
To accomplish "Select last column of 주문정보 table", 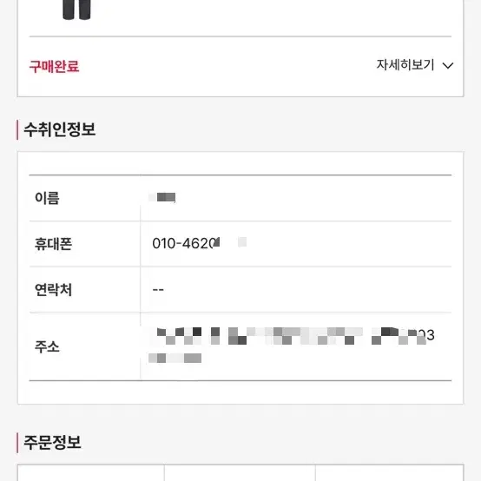I will [x=389, y=472].
